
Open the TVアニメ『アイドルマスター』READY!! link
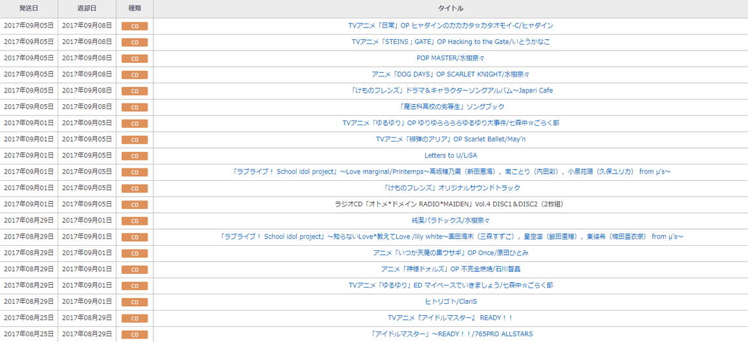(451, 318)
